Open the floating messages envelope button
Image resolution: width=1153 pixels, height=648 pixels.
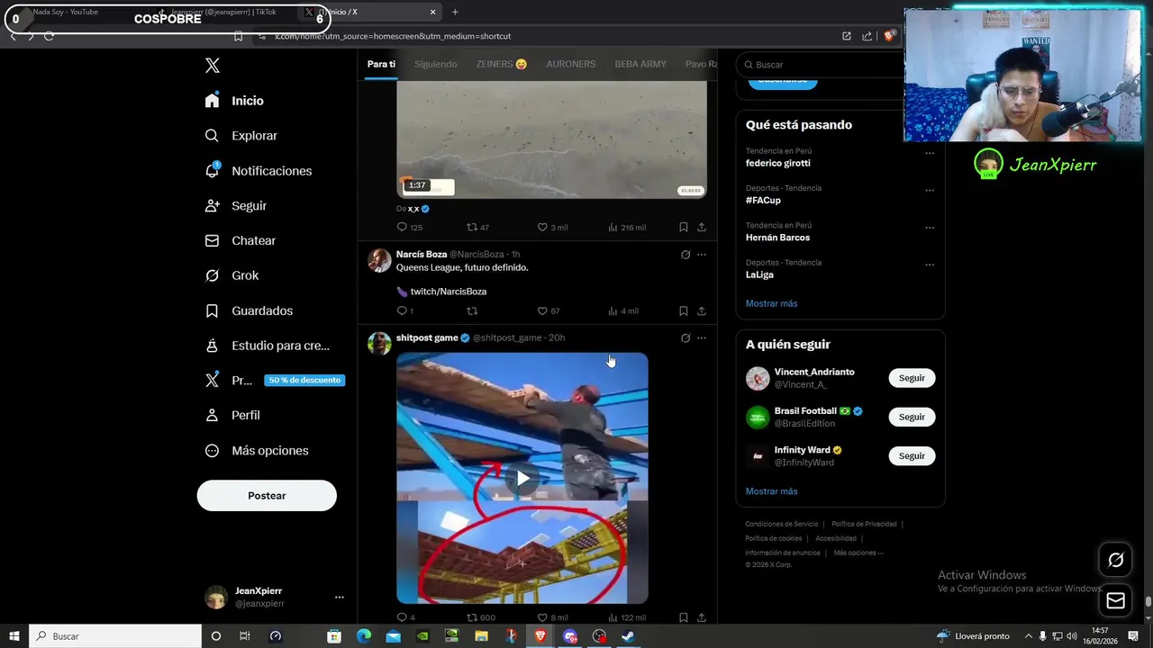click(1115, 600)
